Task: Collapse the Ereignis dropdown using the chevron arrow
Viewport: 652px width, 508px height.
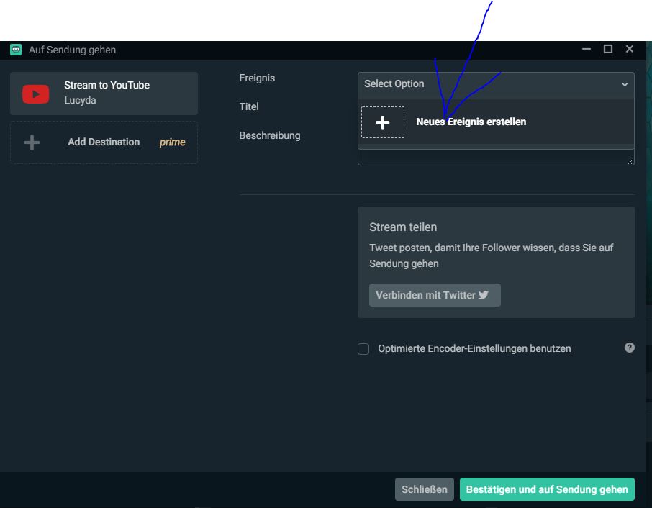Action: (624, 84)
